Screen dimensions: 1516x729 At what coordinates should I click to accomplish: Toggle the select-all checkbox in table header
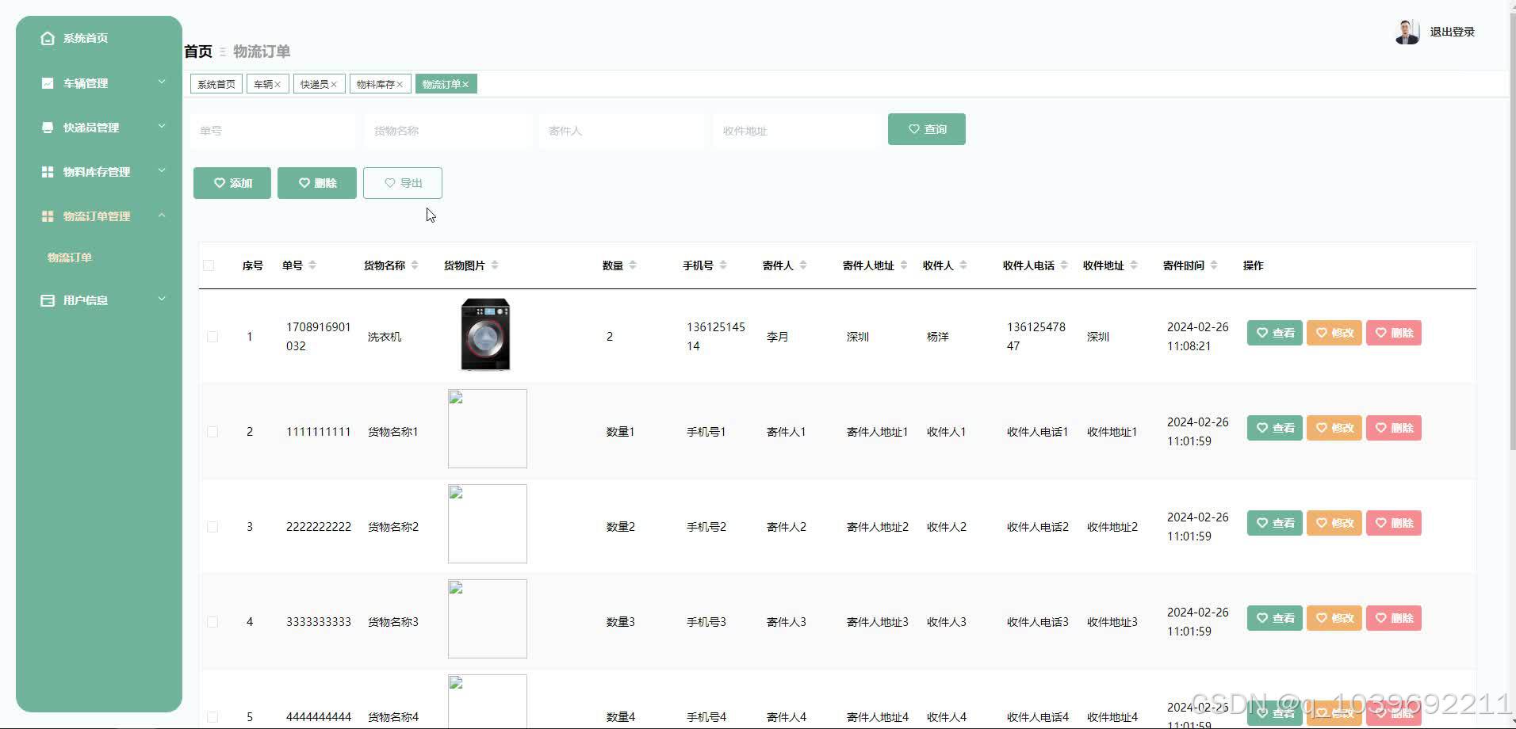click(x=209, y=265)
